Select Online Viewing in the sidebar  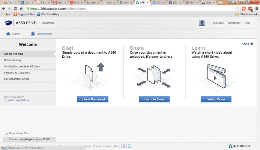28,60
